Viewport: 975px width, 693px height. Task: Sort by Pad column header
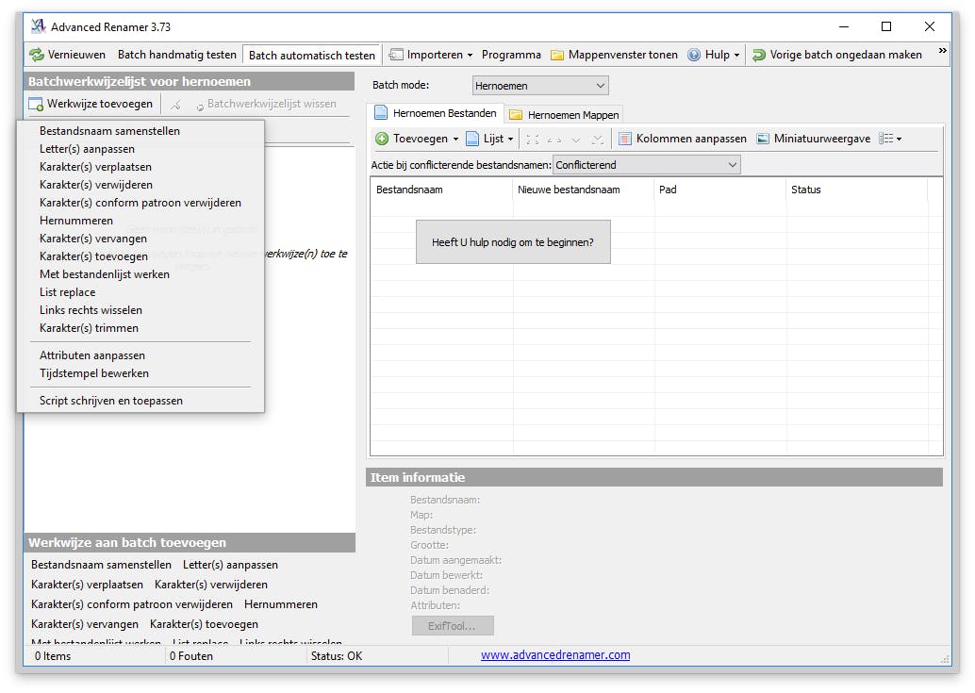click(720, 190)
